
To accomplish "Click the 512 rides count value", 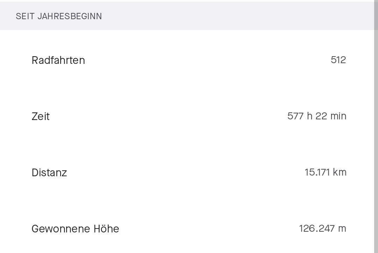I will point(338,60).
